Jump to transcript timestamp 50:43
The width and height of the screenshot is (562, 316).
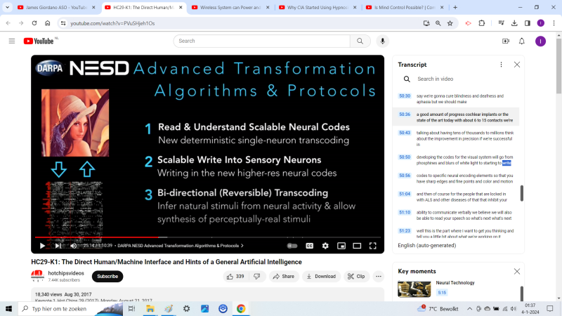click(405, 133)
